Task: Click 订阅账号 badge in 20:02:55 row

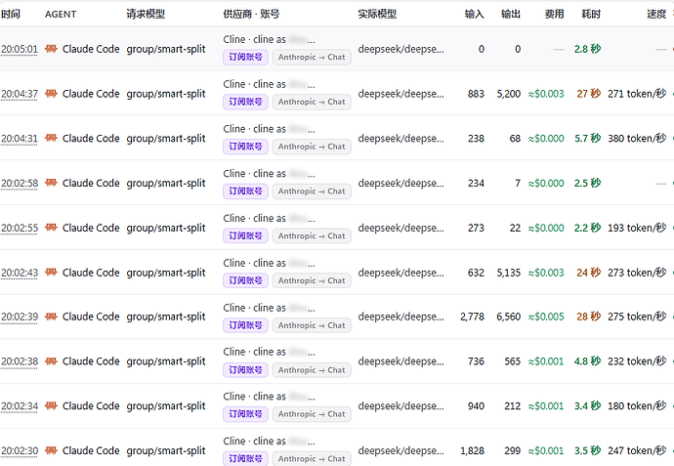Action: [245, 236]
